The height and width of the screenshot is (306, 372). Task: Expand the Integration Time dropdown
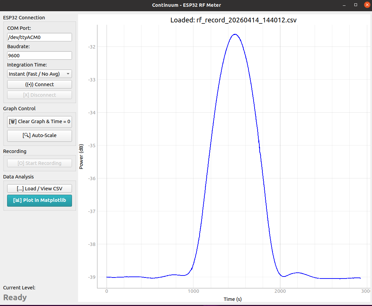click(x=39, y=74)
